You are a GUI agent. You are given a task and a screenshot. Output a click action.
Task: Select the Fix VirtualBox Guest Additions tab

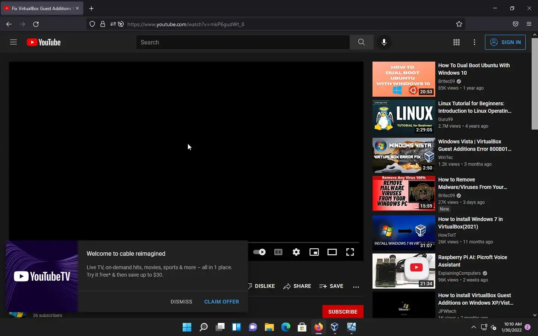[x=42, y=8]
